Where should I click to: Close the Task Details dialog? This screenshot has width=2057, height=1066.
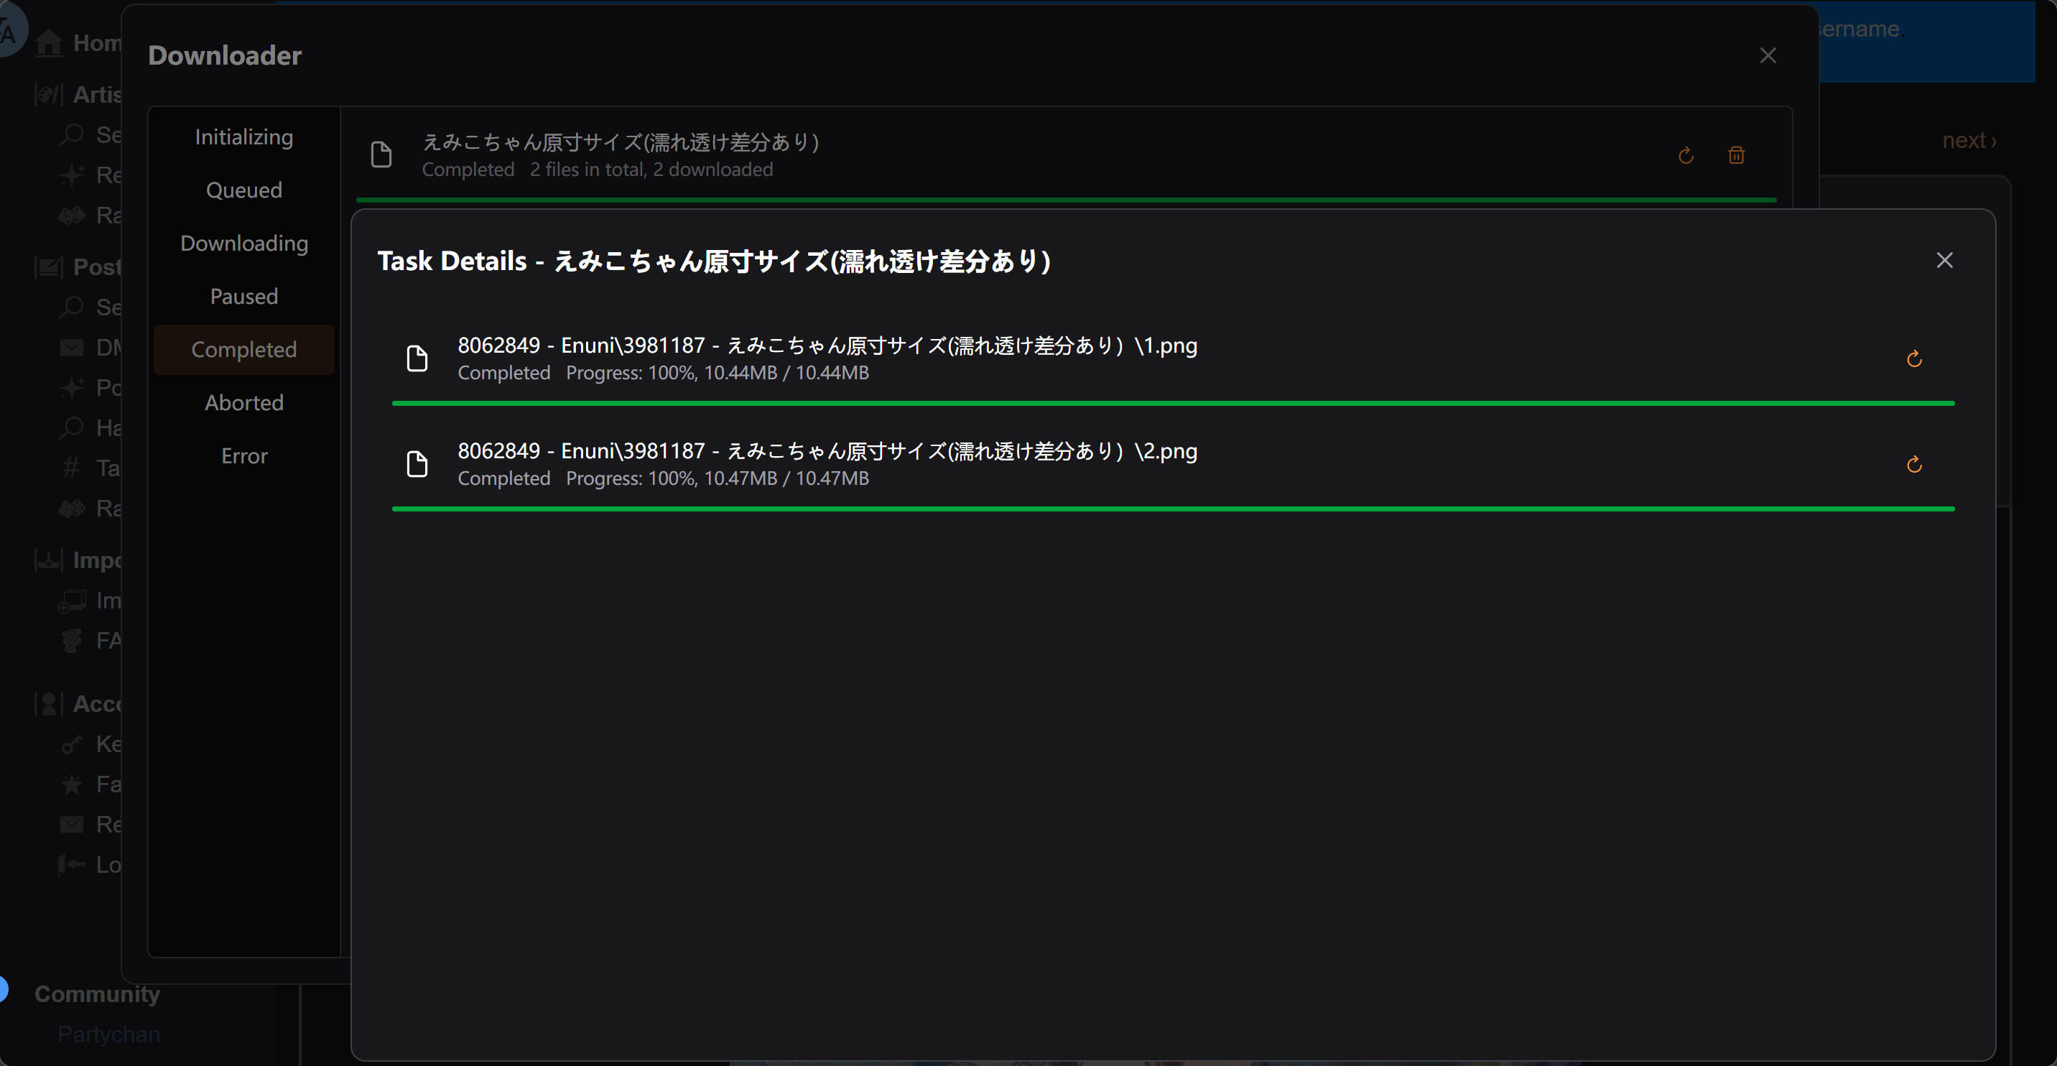1944,260
